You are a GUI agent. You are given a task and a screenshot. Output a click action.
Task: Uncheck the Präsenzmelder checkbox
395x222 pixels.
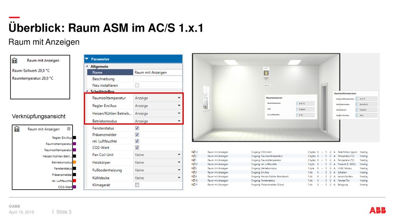(137, 135)
